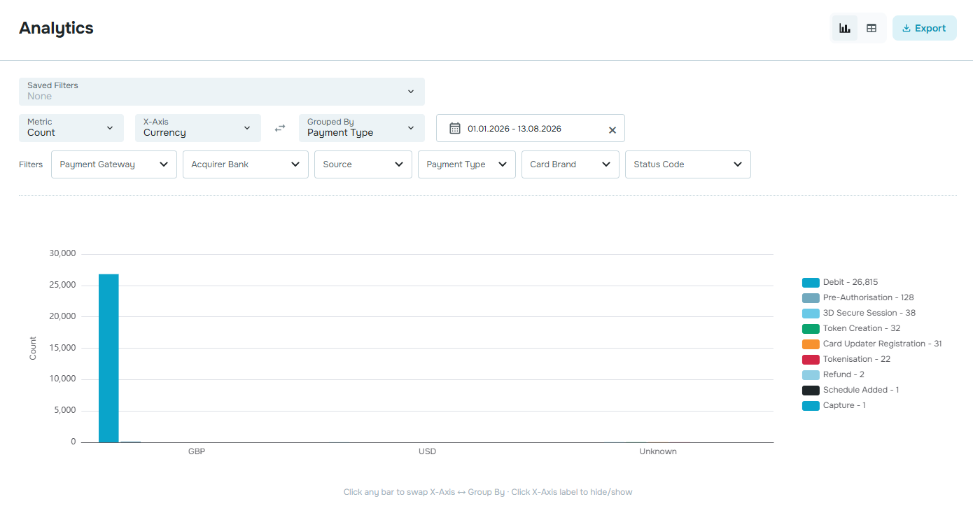This screenshot has height=506, width=973.
Task: Click the 30,000 y-axis value
Action: coord(62,253)
